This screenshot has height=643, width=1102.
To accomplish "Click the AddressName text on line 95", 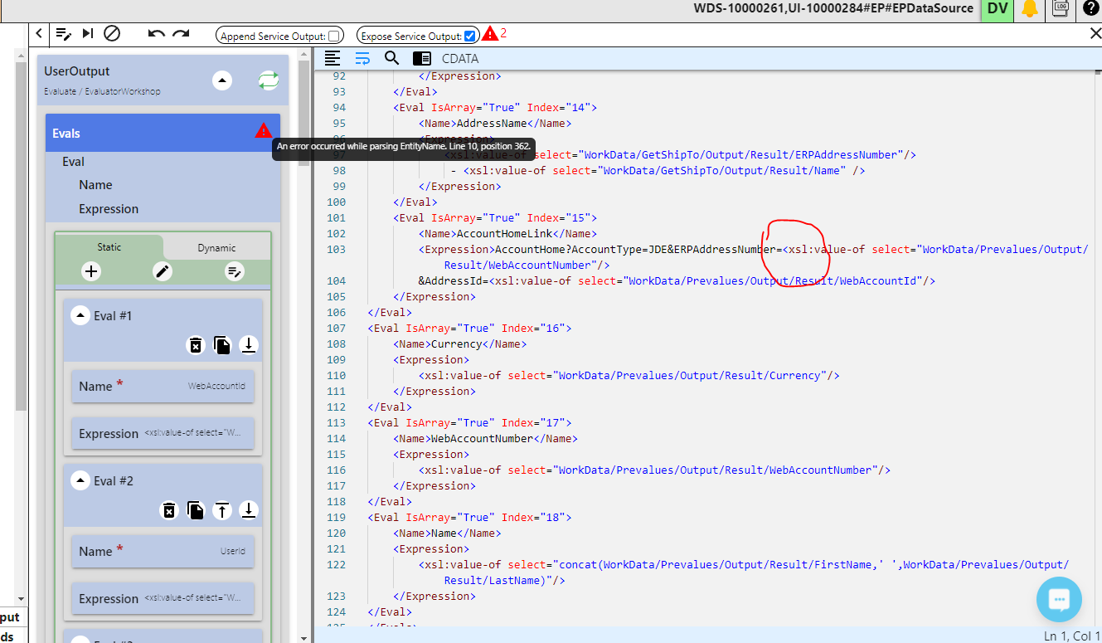I will [x=492, y=124].
